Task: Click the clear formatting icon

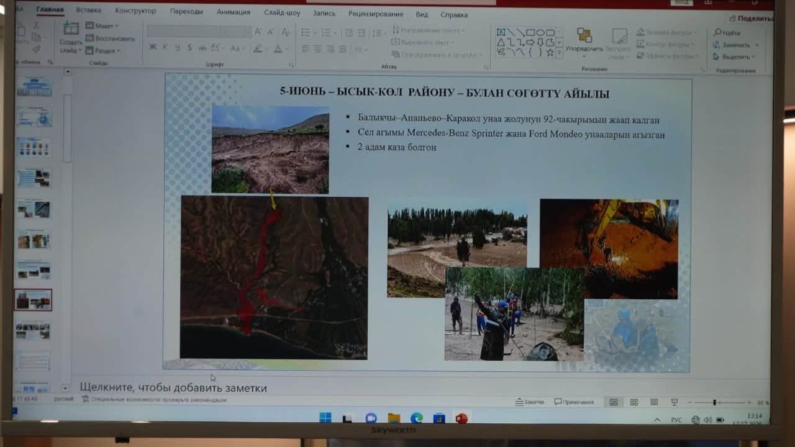Action: 286,32
